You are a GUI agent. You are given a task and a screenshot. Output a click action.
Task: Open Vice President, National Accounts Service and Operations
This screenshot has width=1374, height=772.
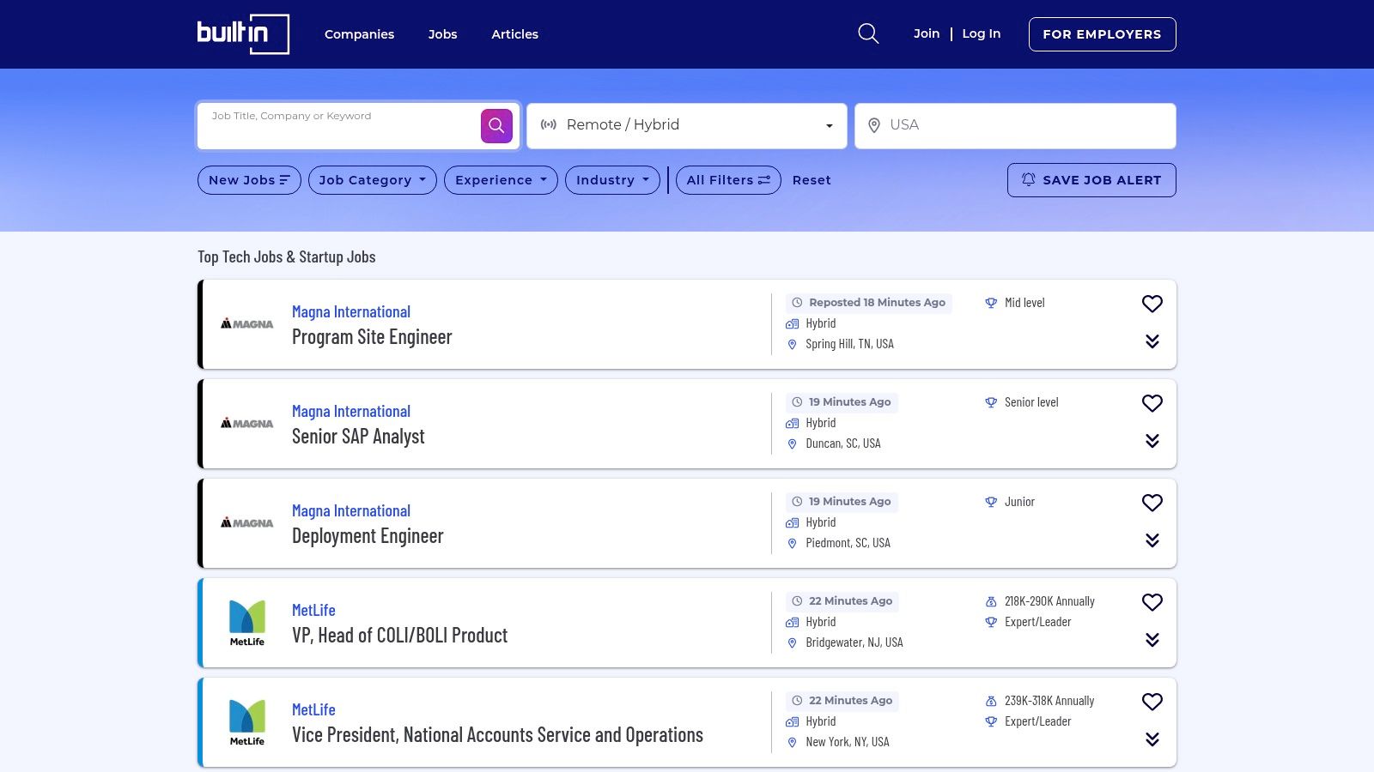coord(497,735)
